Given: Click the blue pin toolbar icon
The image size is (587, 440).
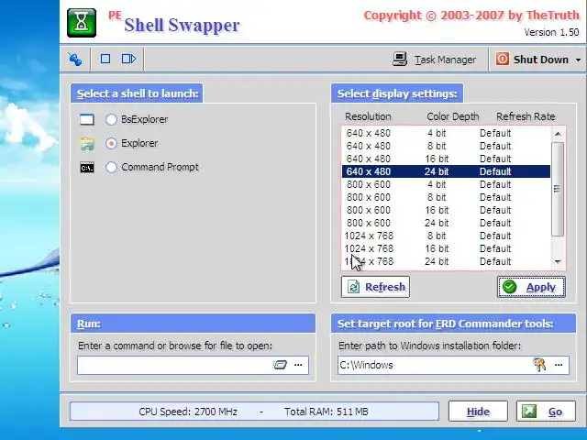Looking at the screenshot, I should click(75, 59).
